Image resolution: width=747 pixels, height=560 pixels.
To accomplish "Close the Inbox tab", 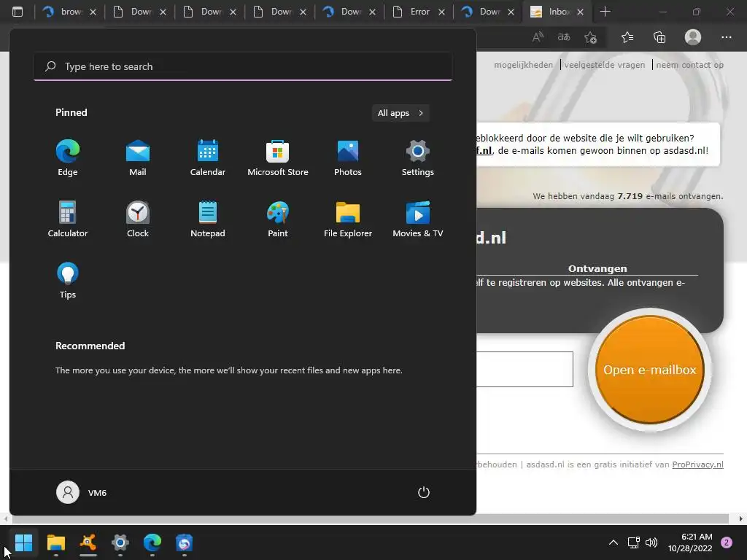I will click(580, 12).
